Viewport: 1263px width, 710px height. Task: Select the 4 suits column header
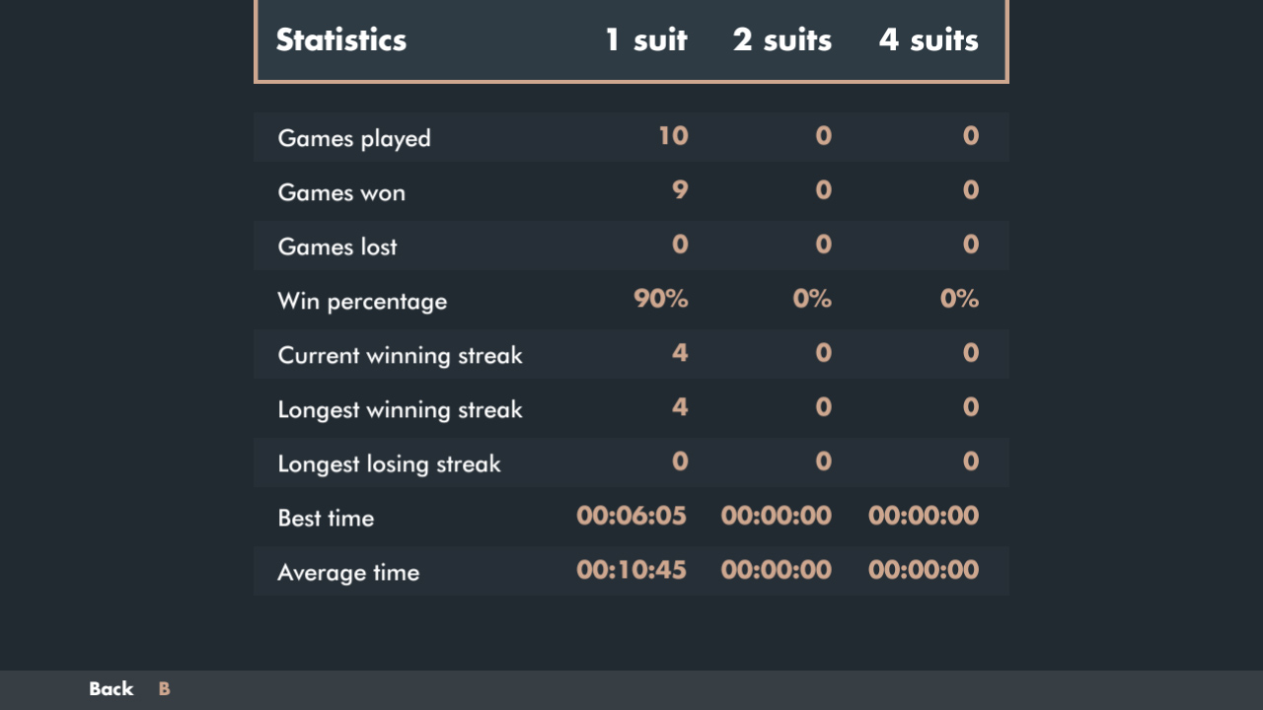click(x=928, y=40)
